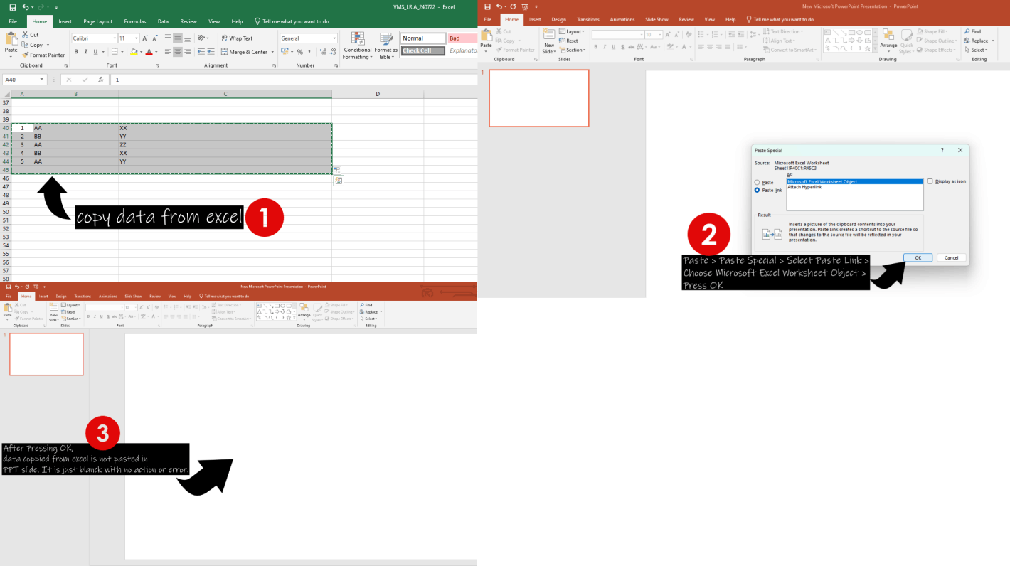Apply Comma Style in Excel

[x=309, y=52]
